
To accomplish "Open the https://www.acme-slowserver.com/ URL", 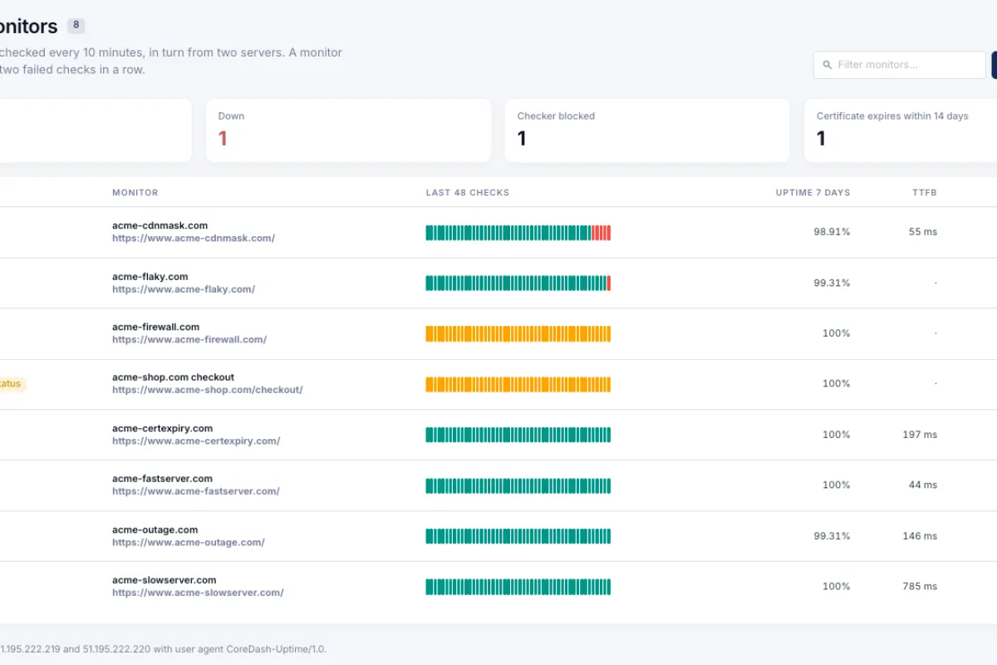I will pos(198,593).
